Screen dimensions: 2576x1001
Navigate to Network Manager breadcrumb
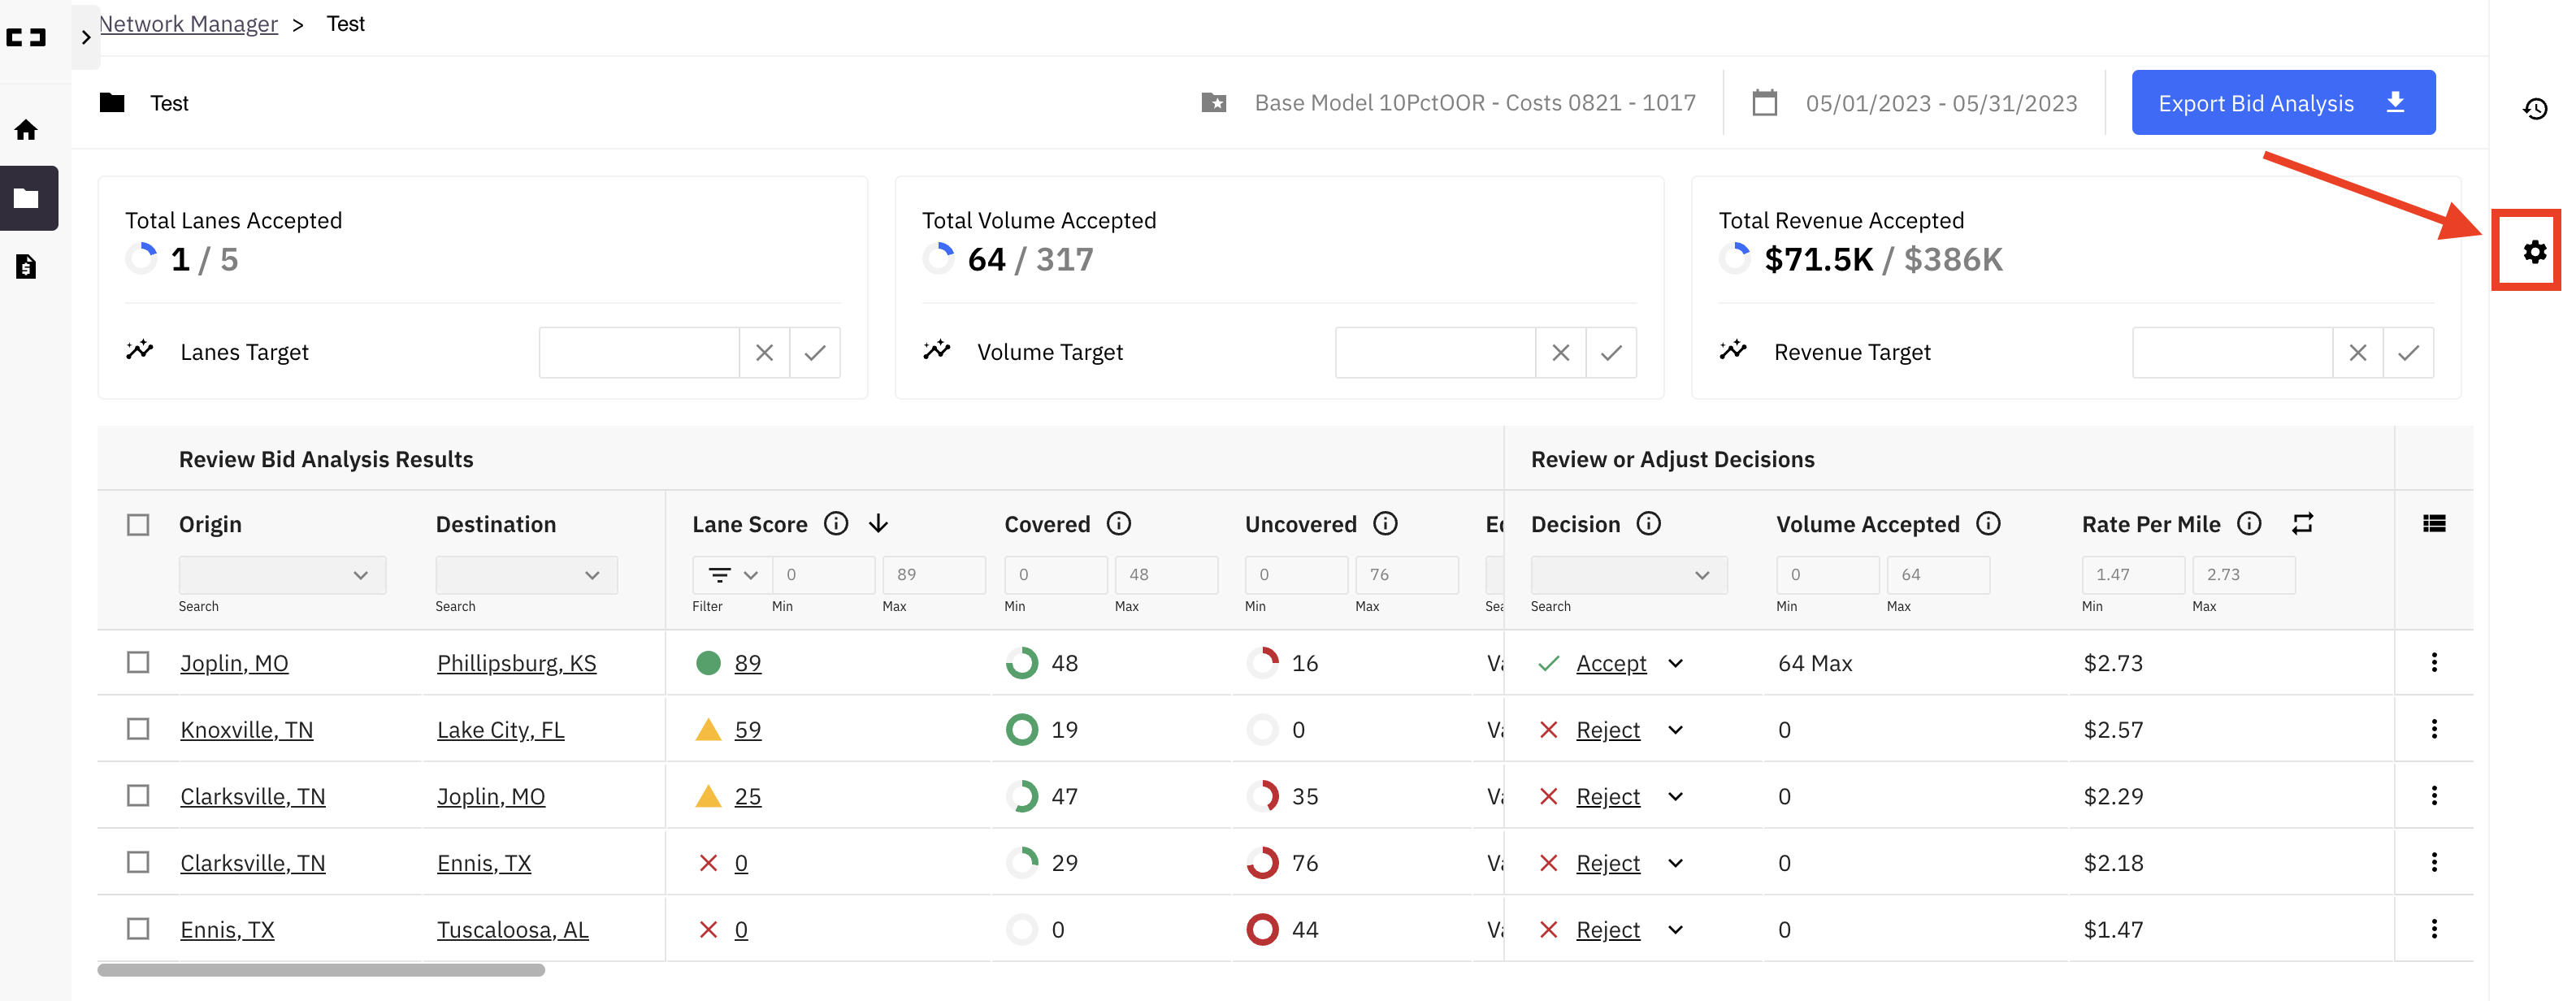(188, 24)
